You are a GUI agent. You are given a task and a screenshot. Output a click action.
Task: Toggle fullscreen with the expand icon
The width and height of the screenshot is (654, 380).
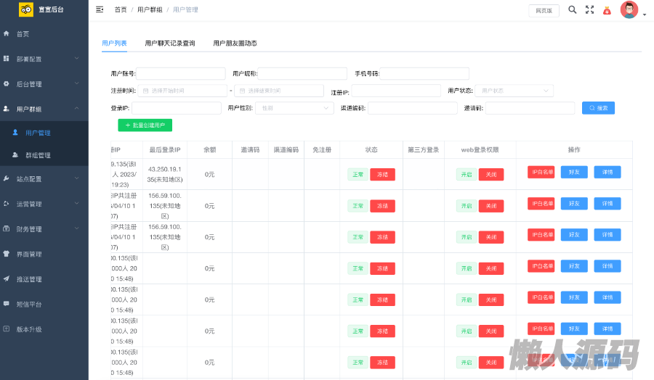pyautogui.click(x=589, y=9)
